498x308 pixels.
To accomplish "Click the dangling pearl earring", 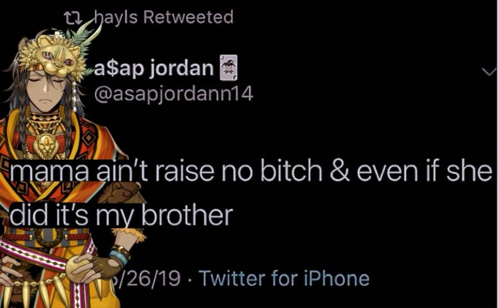I will point(74,95).
